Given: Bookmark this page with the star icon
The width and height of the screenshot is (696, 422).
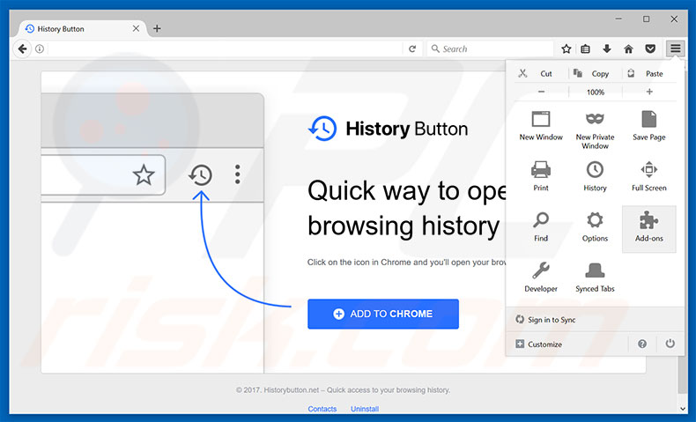Looking at the screenshot, I should click(566, 48).
